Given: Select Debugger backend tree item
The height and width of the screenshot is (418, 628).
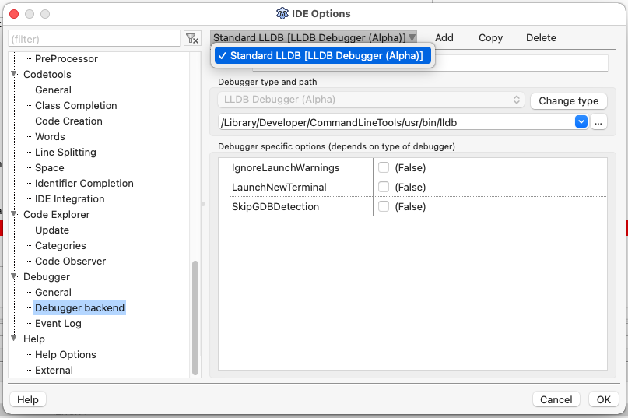Looking at the screenshot, I should tap(79, 307).
